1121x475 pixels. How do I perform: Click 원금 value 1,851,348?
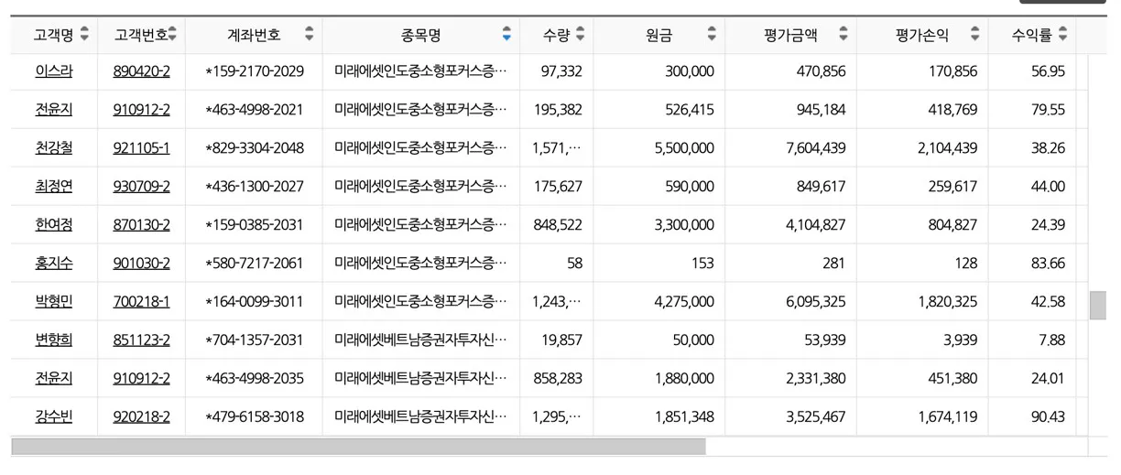tap(685, 416)
